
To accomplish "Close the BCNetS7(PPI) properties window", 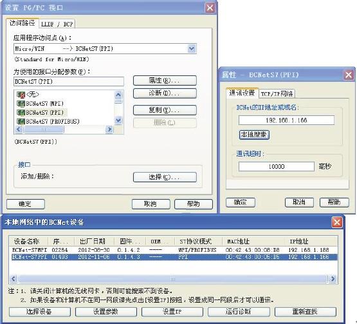I will click(x=349, y=75).
